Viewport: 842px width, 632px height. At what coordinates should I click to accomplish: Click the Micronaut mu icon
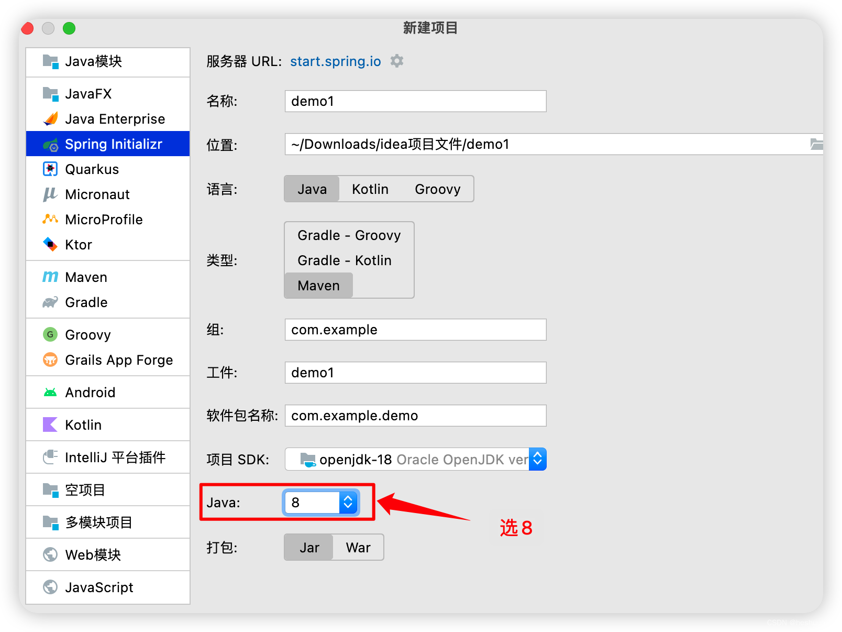click(50, 194)
